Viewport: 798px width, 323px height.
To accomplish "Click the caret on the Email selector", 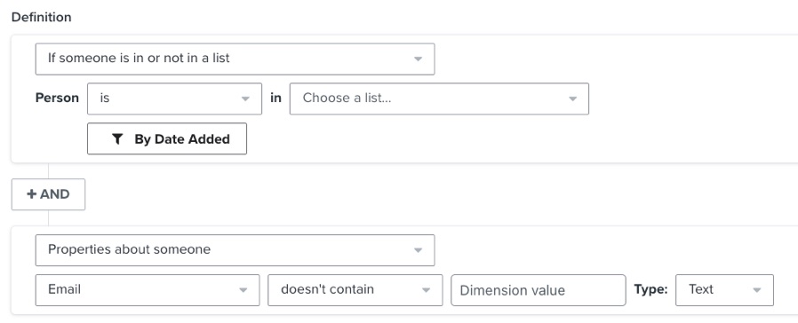I will [243, 290].
